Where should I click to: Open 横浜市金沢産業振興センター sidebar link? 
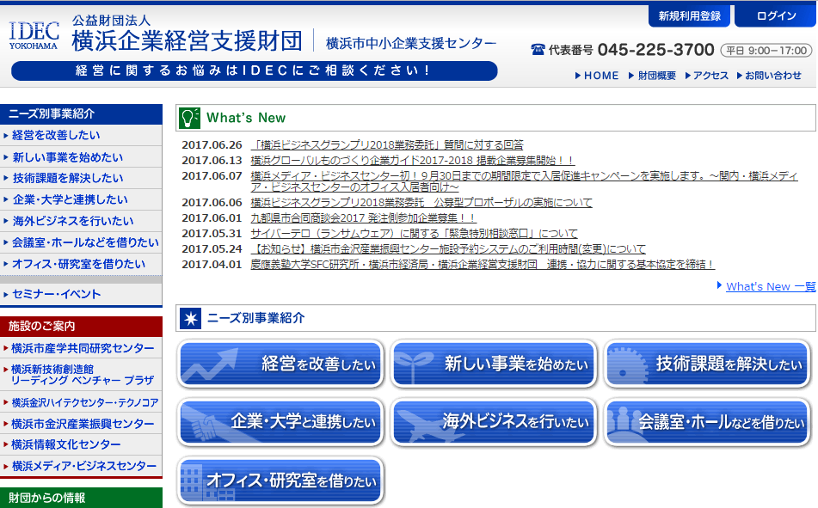[81, 424]
